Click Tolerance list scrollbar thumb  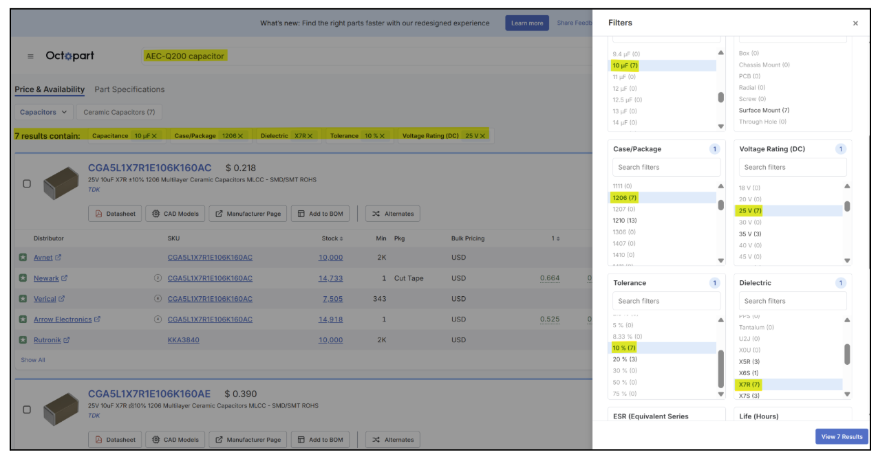pyautogui.click(x=721, y=370)
